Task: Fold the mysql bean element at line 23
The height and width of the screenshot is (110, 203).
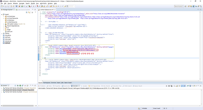Action: [x=41, y=47]
